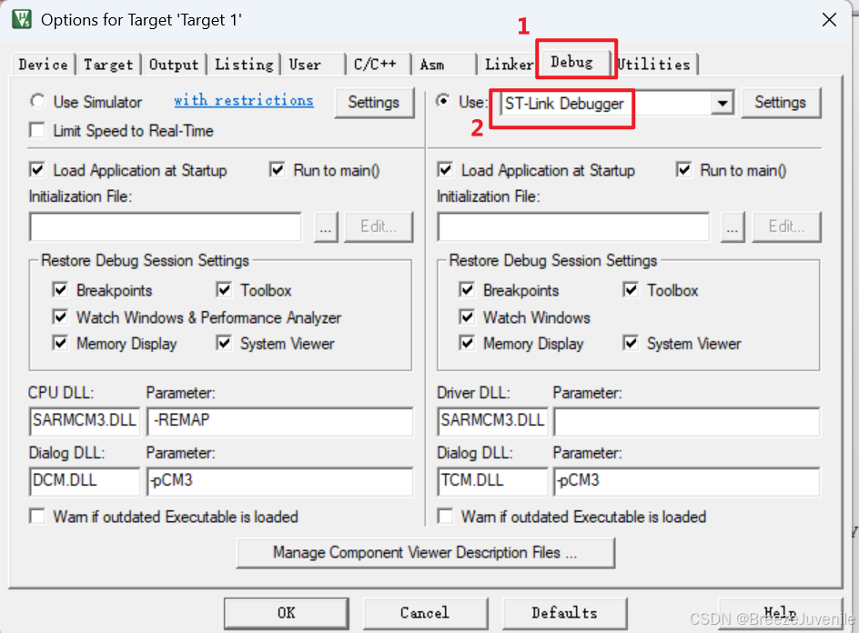
Task: Browse for hardware initialization file (...)
Action: [733, 226]
